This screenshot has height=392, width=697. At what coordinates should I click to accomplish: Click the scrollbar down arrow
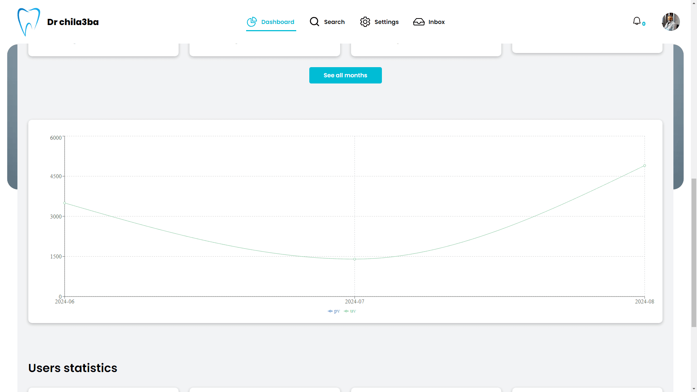coord(694,389)
